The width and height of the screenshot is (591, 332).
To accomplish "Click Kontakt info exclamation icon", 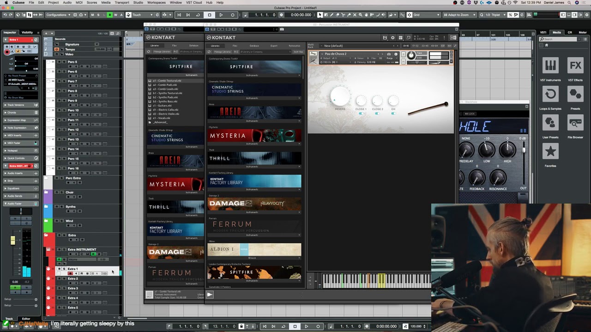I will pos(444,38).
